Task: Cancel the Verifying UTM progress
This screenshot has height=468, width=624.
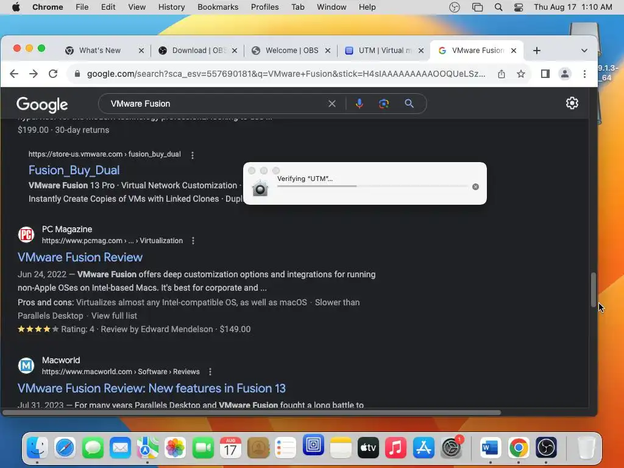Action: [475, 186]
